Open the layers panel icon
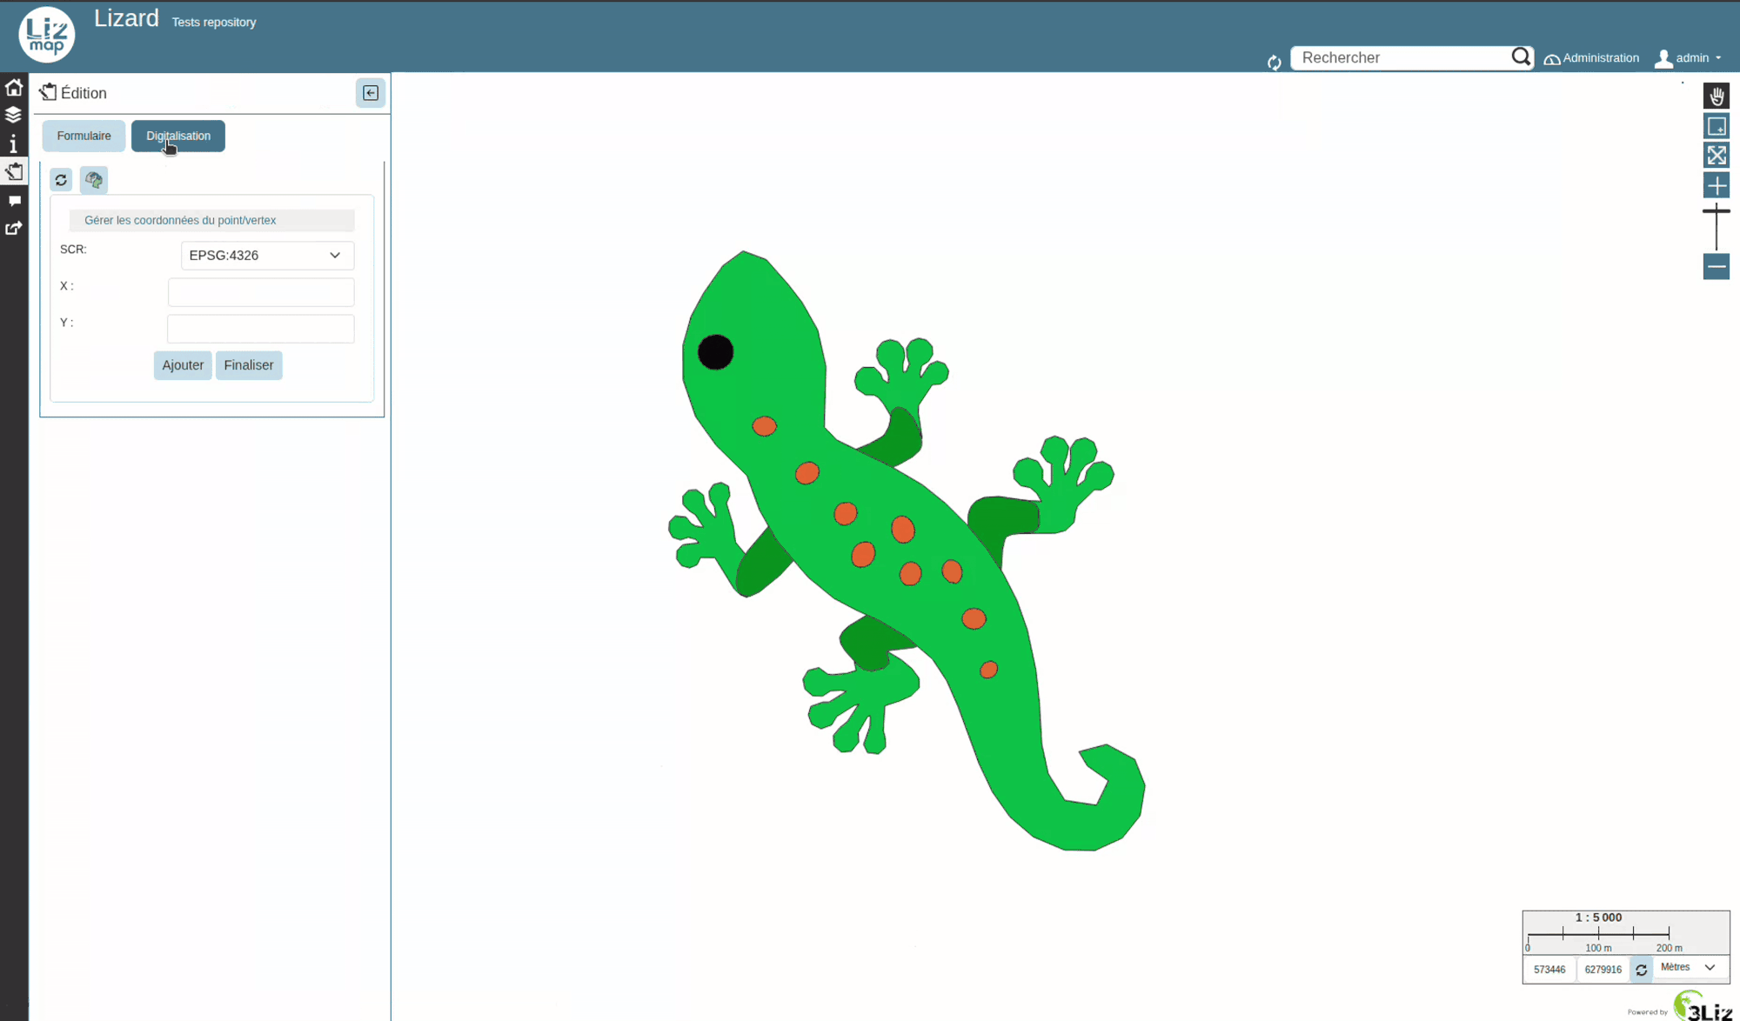This screenshot has width=1740, height=1021. [14, 115]
